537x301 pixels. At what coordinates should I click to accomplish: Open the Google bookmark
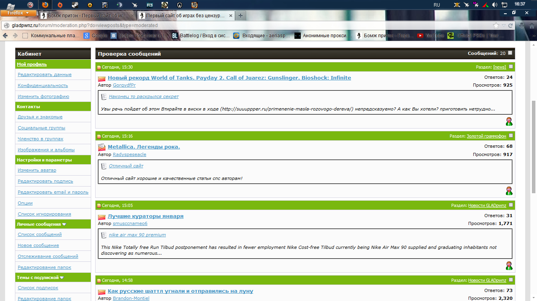[x=95, y=36]
